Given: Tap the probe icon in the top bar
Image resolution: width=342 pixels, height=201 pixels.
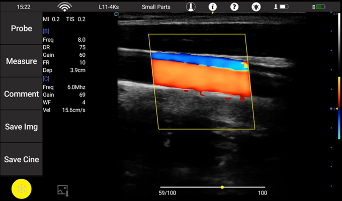Looking at the screenshot, I should click(x=190, y=7).
